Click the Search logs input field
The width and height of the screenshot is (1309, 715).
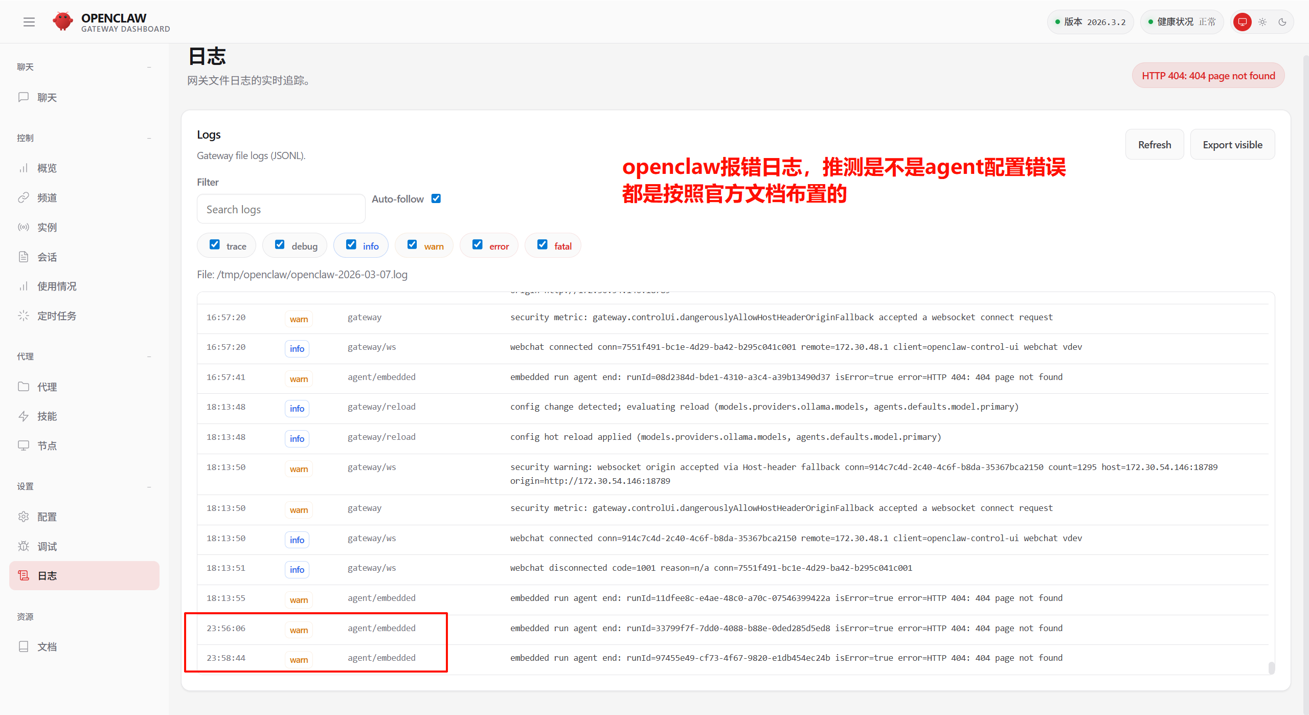pyautogui.click(x=281, y=209)
